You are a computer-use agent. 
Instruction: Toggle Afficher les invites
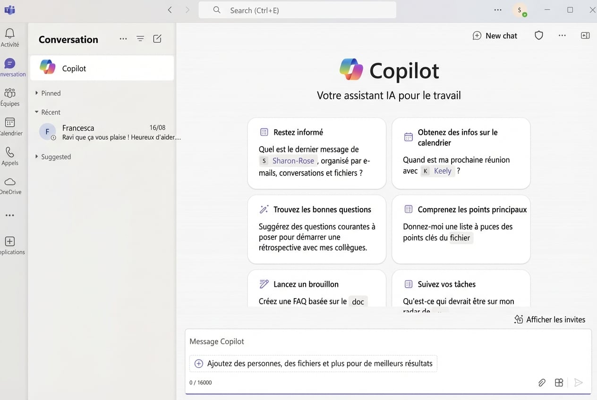point(549,319)
